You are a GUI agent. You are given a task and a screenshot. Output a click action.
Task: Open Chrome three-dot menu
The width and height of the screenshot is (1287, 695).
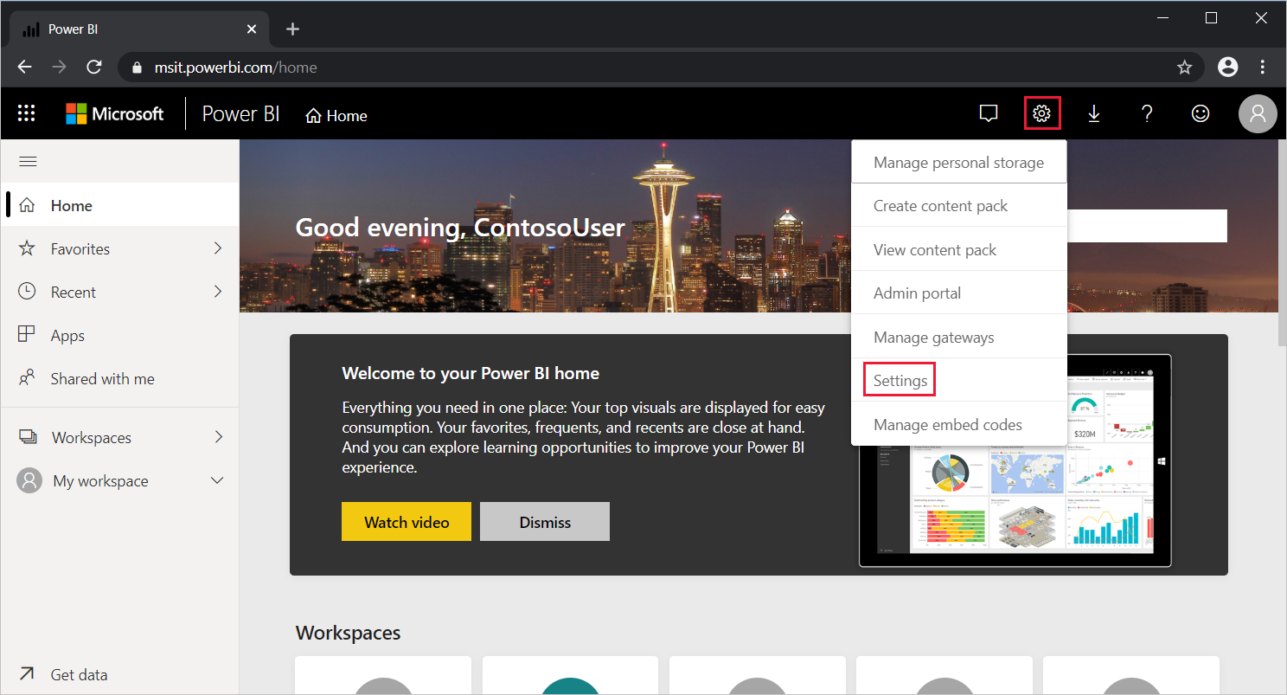pos(1263,67)
